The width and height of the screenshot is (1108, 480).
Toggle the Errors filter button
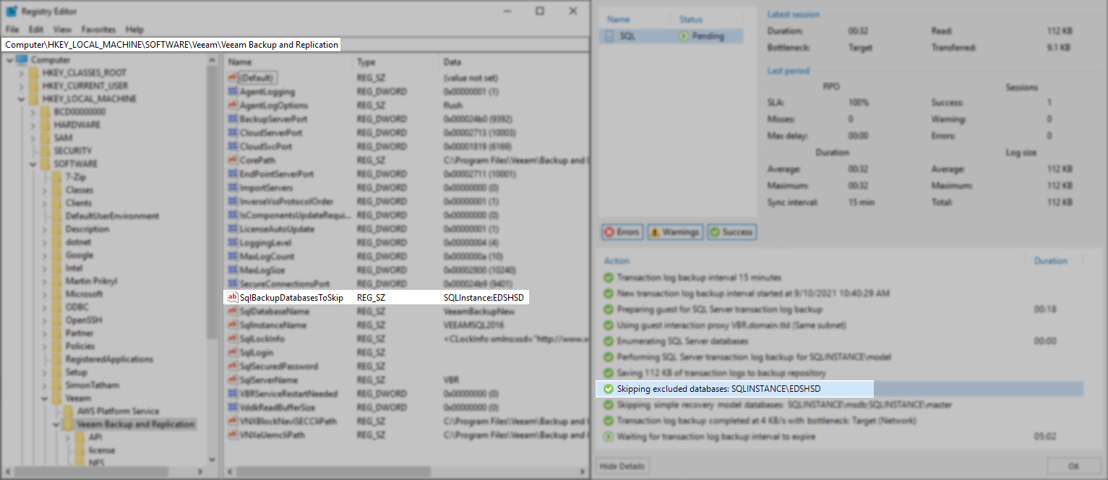[622, 232]
